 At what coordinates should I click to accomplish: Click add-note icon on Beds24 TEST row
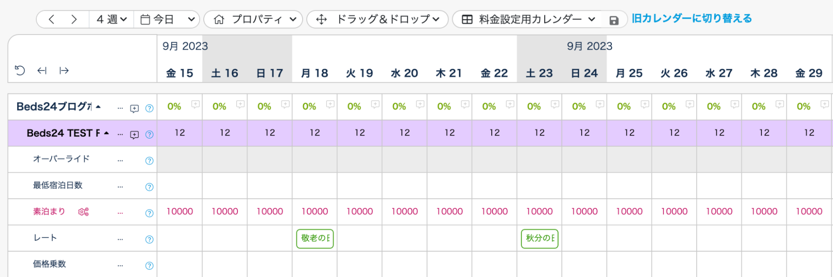click(134, 135)
